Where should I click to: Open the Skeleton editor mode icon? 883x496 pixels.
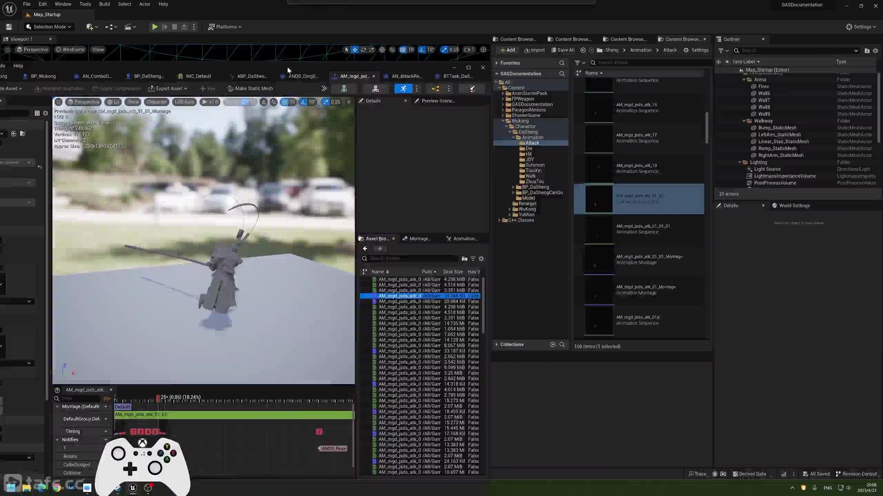coord(344,89)
